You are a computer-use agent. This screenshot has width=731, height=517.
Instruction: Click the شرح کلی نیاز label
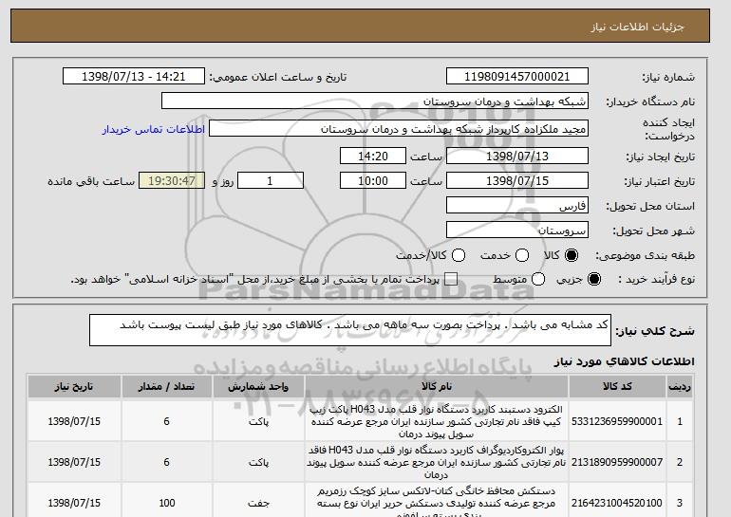tap(655, 331)
